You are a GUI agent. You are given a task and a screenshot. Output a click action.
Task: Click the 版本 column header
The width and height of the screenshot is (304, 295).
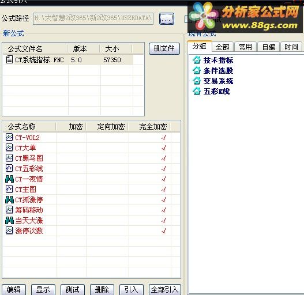(84, 48)
